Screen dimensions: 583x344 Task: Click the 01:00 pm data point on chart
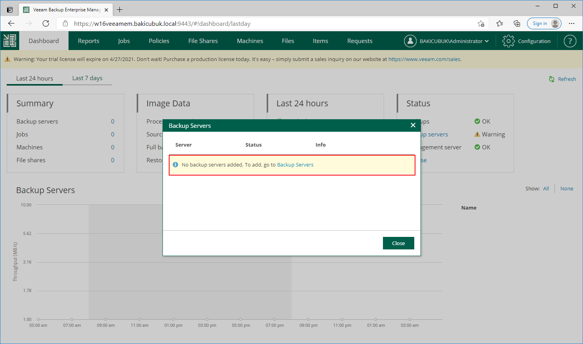click(173, 319)
